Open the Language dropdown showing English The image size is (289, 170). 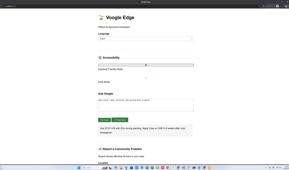click(x=146, y=38)
